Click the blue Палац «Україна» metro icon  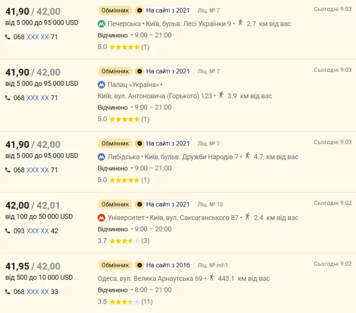click(x=101, y=85)
